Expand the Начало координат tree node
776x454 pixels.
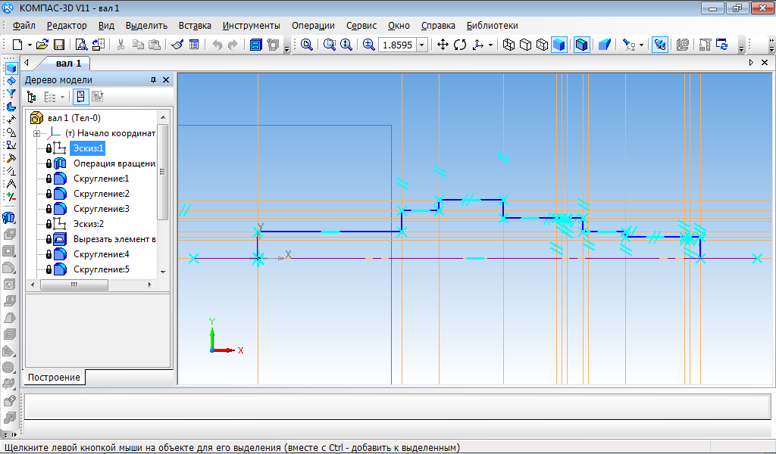pos(36,133)
